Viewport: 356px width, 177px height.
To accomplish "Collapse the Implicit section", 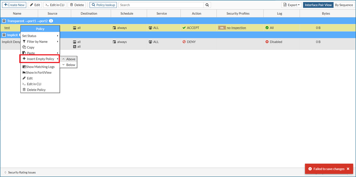I will pos(4,35).
